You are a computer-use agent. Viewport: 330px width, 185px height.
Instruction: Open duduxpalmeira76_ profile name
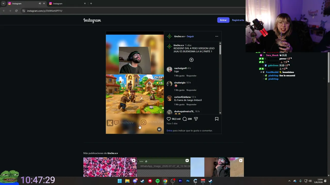pyautogui.click(x=184, y=112)
